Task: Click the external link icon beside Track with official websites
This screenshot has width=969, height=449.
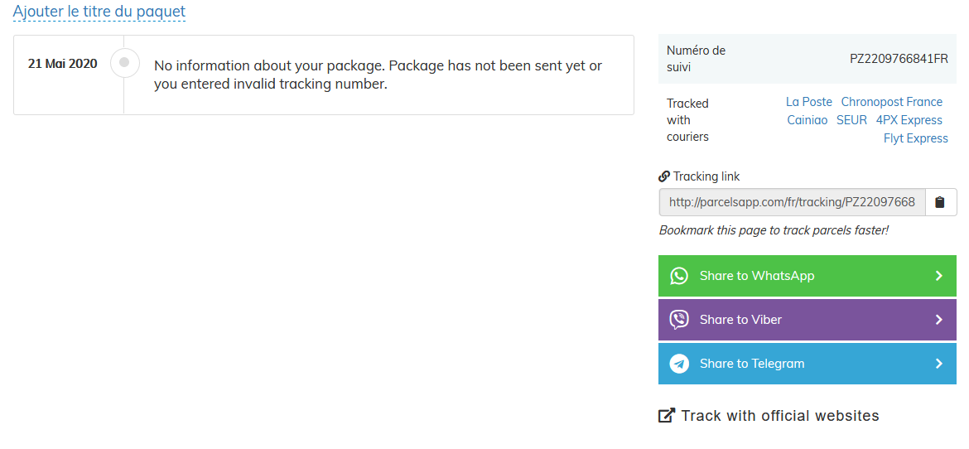Action: (x=667, y=416)
